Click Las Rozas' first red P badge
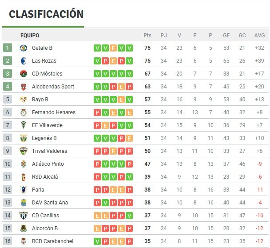The height and width of the screenshot is (248, 270). click(x=105, y=61)
